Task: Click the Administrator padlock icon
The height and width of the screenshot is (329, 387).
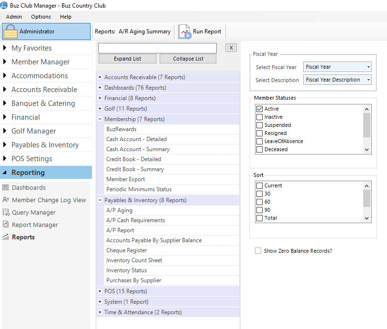Action: click(x=10, y=31)
